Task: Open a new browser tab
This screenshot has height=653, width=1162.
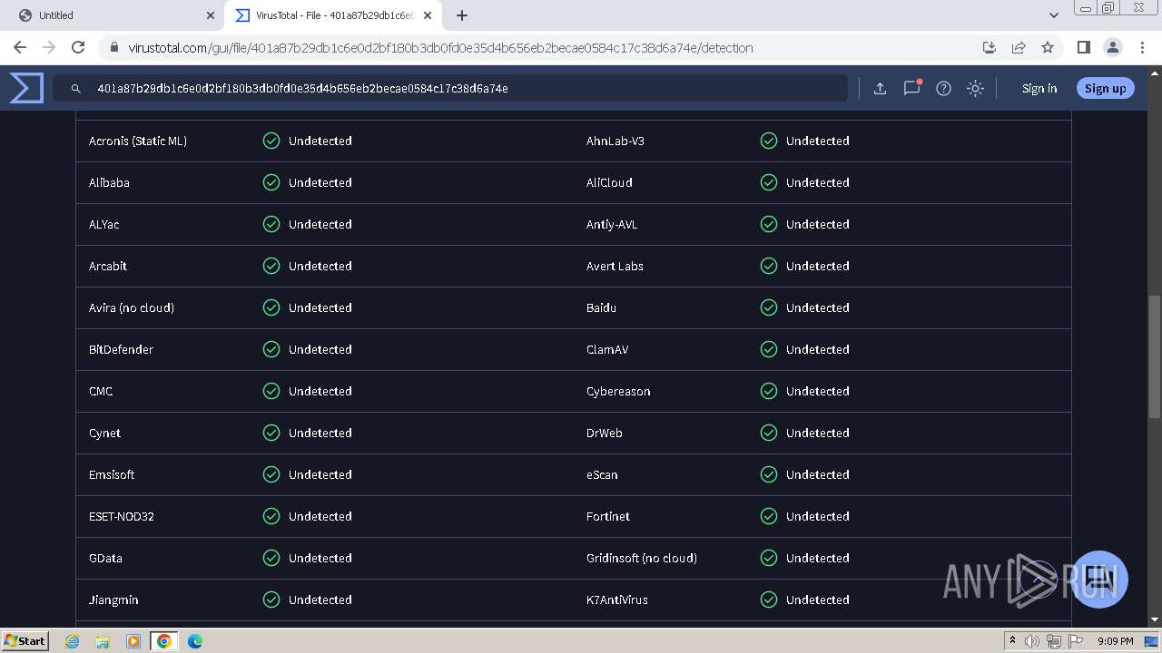Action: pos(462,15)
